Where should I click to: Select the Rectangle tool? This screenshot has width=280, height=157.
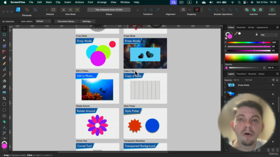point(4,104)
